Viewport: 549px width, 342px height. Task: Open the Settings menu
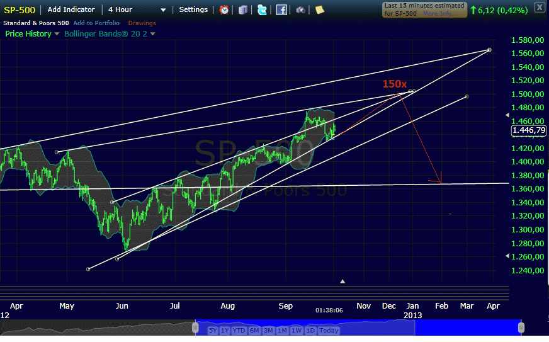point(193,9)
